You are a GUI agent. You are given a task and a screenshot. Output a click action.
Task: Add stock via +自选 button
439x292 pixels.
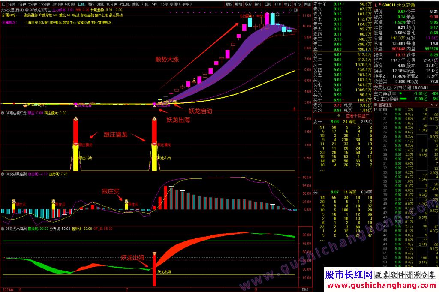(x=298, y=4)
